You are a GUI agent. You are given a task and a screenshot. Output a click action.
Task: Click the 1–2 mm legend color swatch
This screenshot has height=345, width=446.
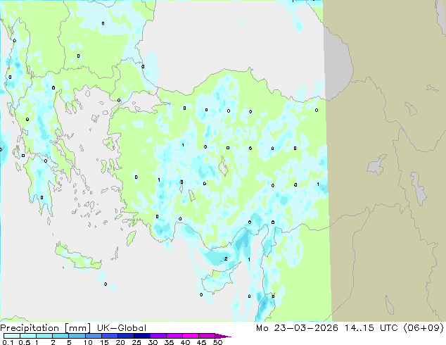pyautogui.click(x=44, y=336)
